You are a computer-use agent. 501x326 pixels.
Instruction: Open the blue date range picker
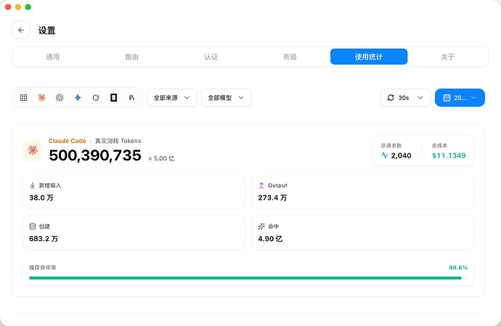[460, 97]
